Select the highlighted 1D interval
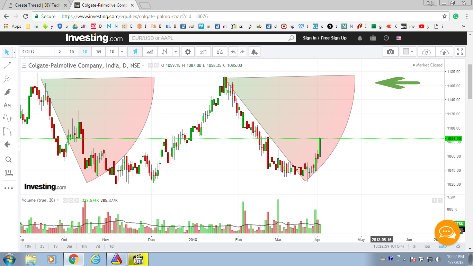The width and height of the screenshot is (473, 266). tap(85, 52)
